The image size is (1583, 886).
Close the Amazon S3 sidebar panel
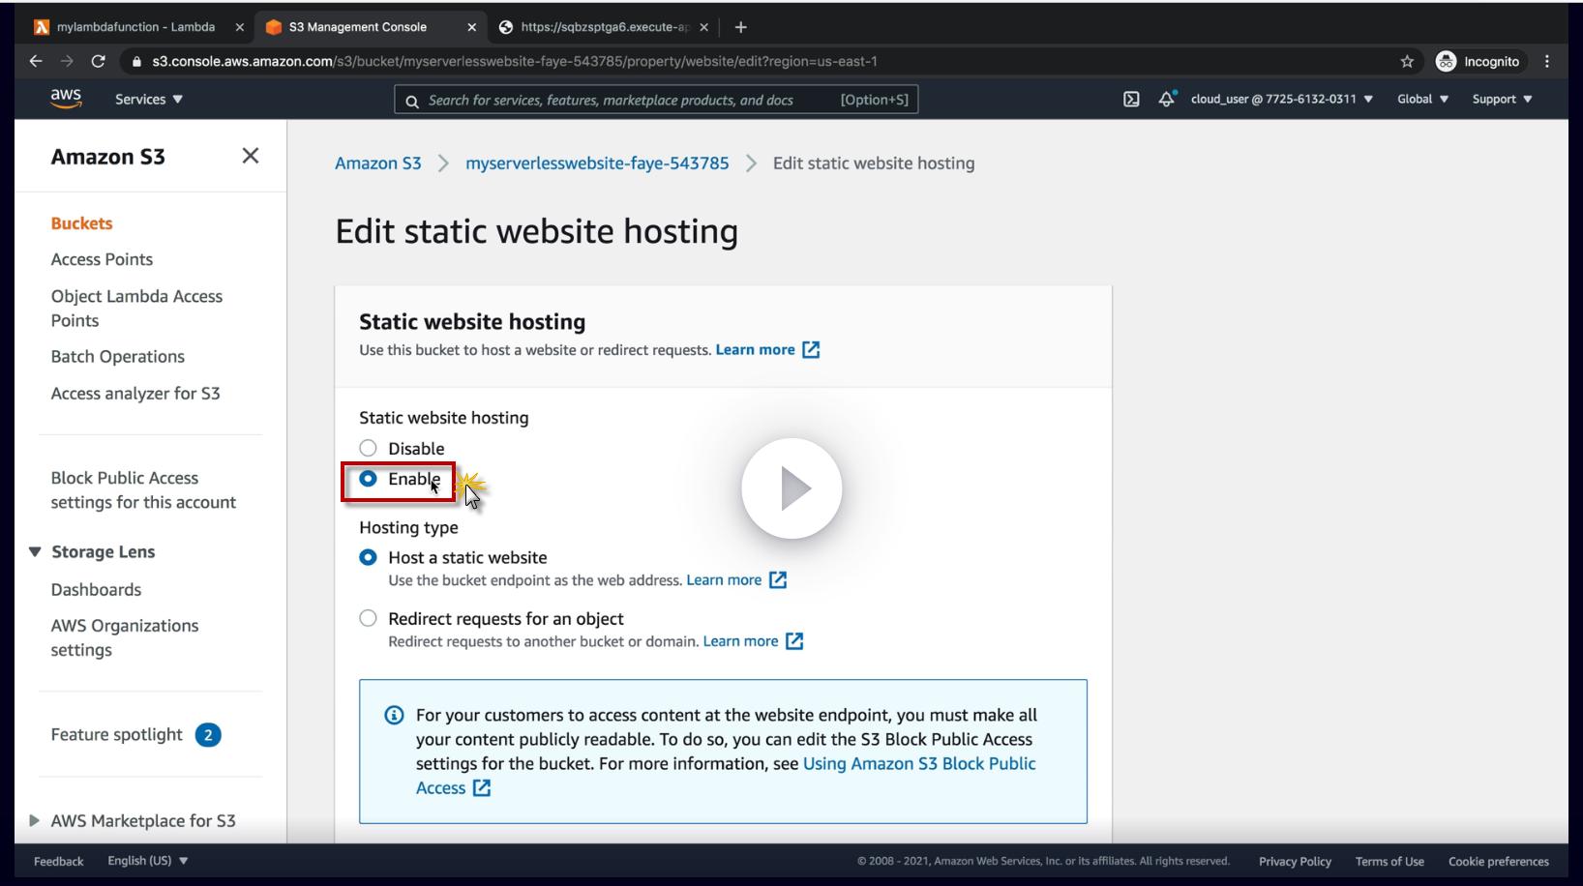point(251,156)
